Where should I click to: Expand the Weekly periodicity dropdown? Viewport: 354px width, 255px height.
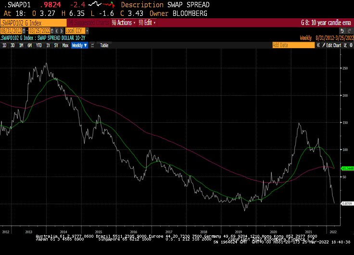(79, 45)
